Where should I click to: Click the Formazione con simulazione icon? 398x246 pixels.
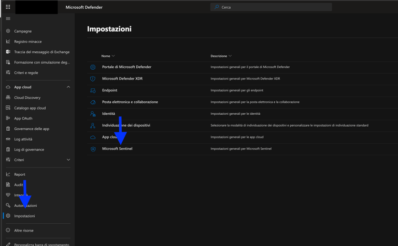pos(8,62)
